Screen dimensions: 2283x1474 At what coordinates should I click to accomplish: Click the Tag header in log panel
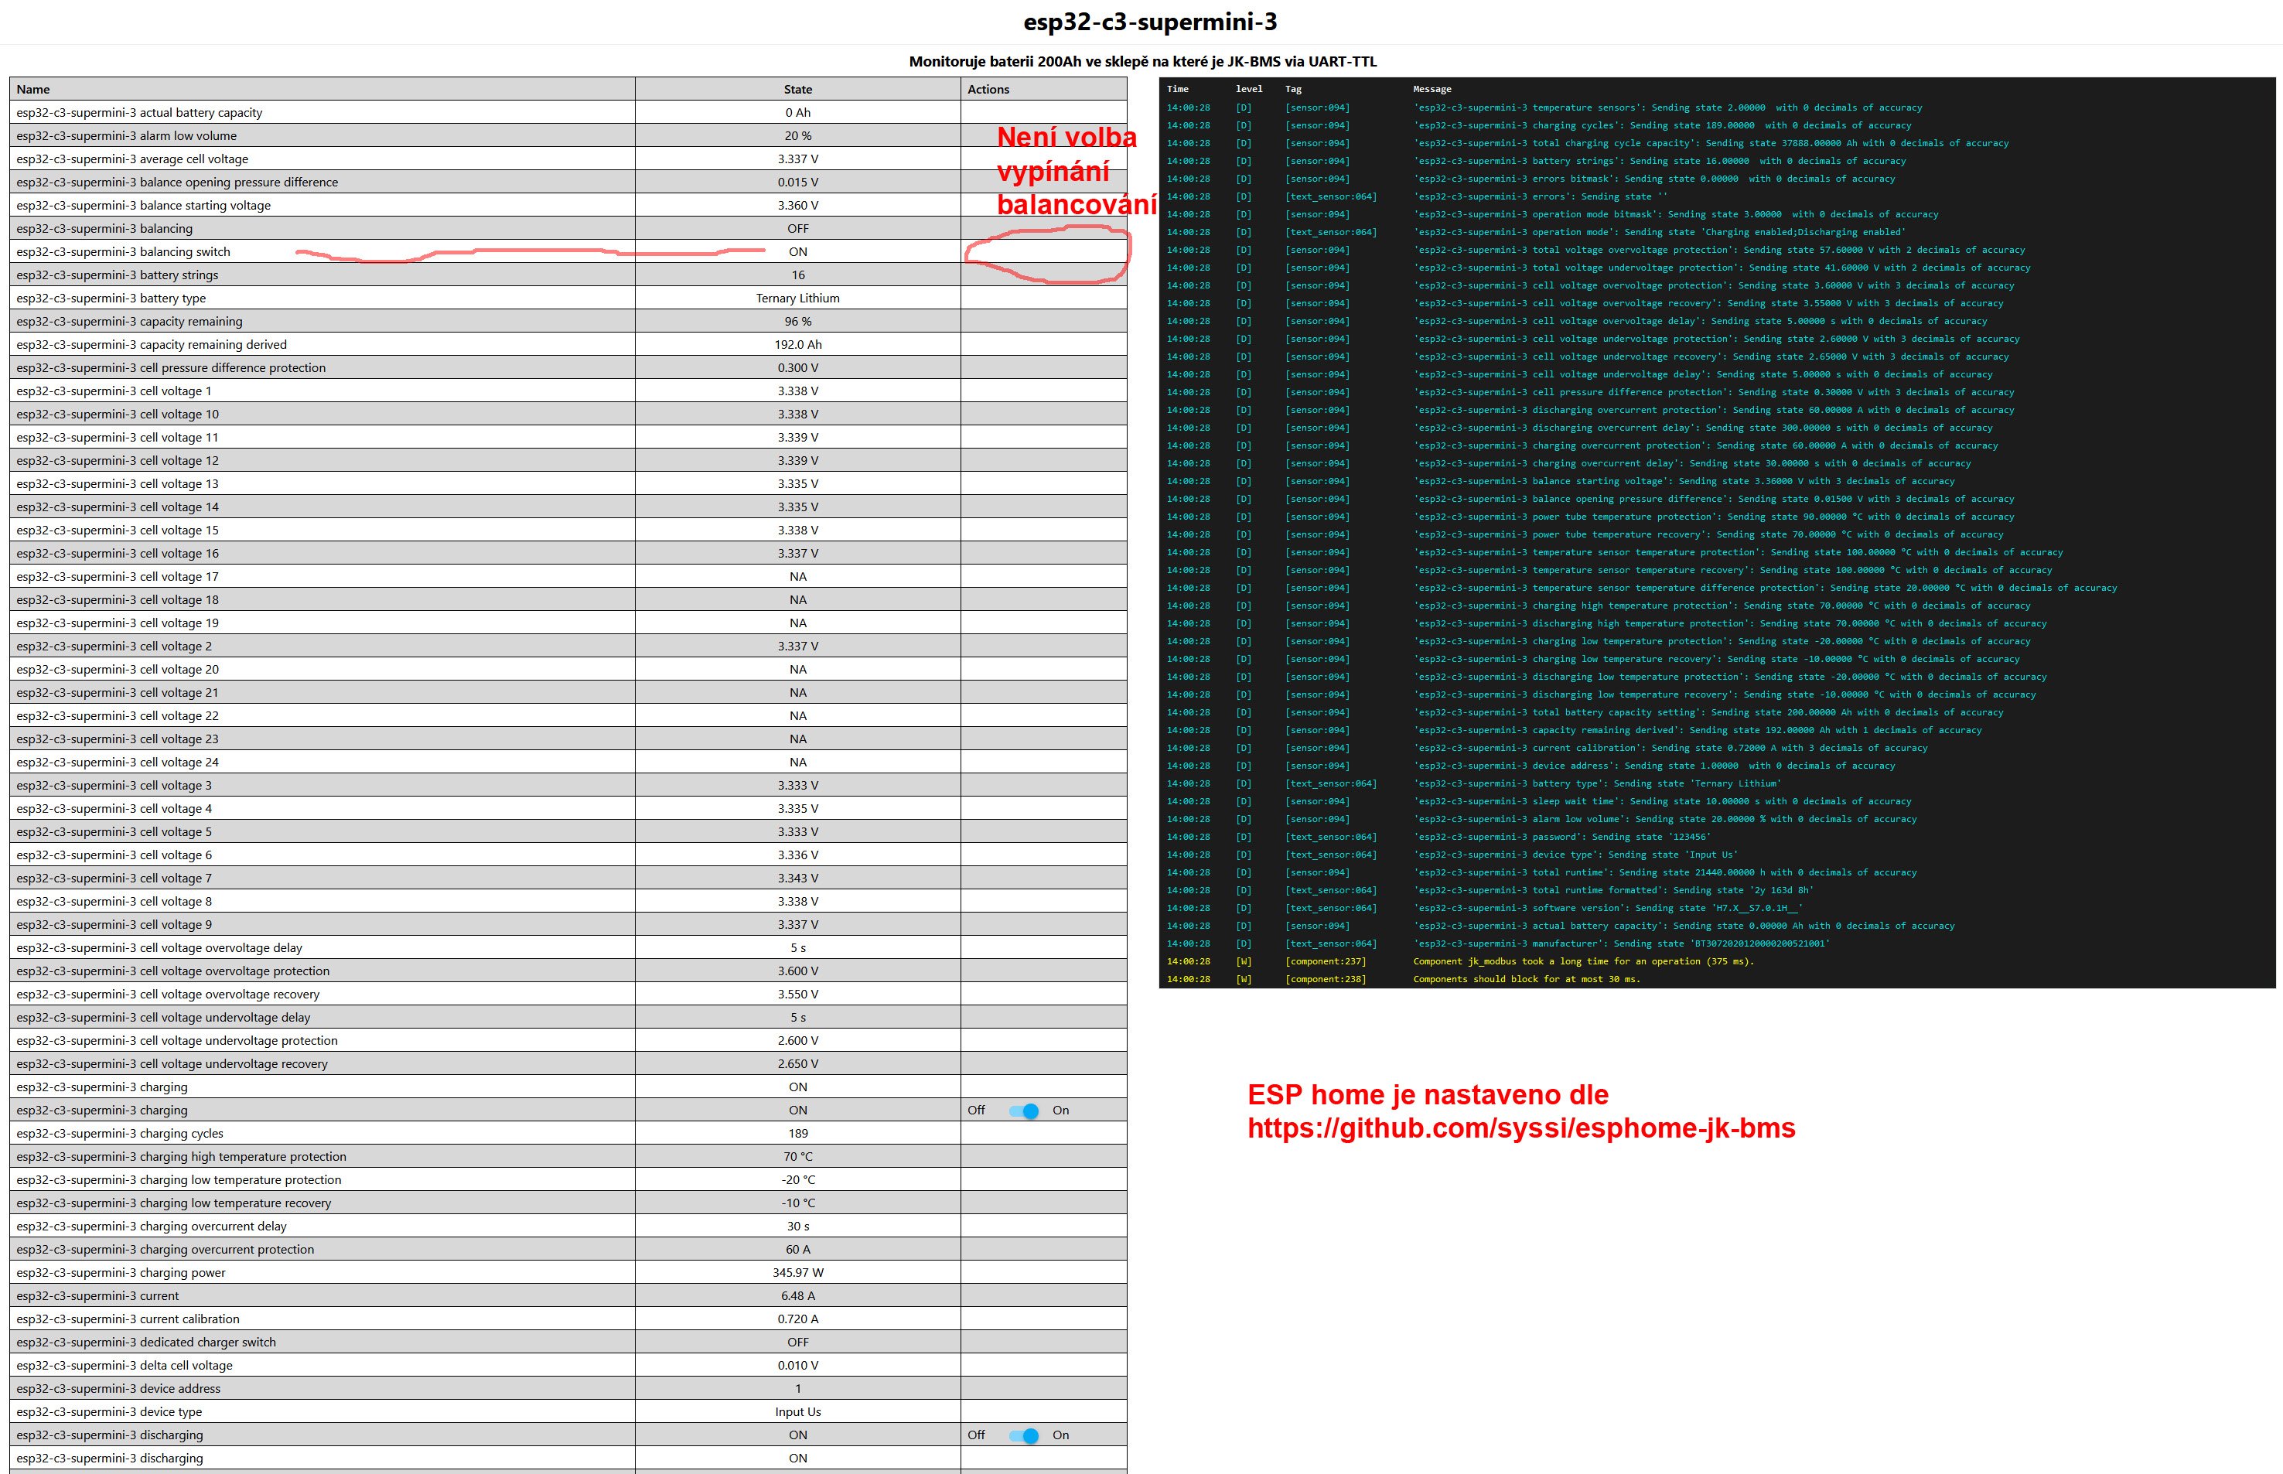(x=1293, y=89)
